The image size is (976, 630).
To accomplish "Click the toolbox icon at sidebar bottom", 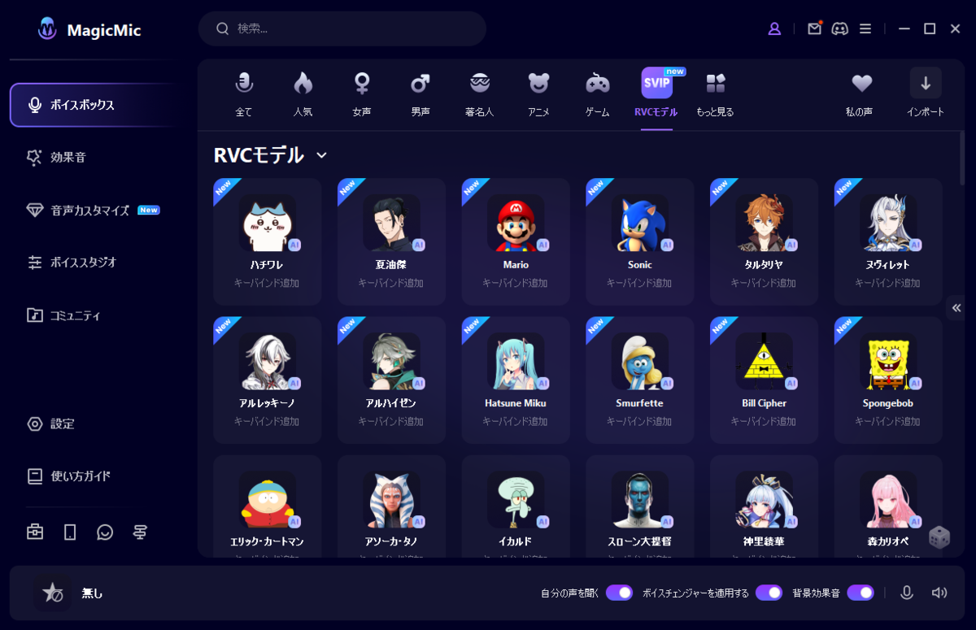I will [35, 532].
